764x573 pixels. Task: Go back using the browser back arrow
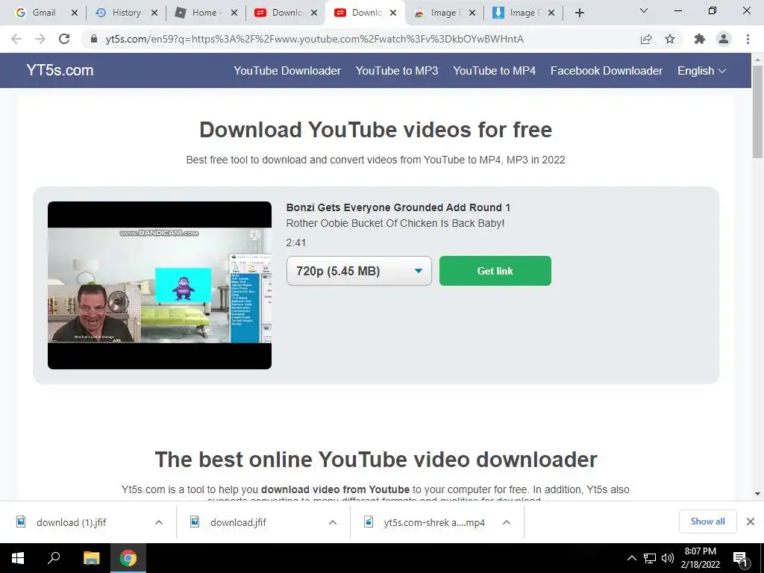pyautogui.click(x=16, y=39)
